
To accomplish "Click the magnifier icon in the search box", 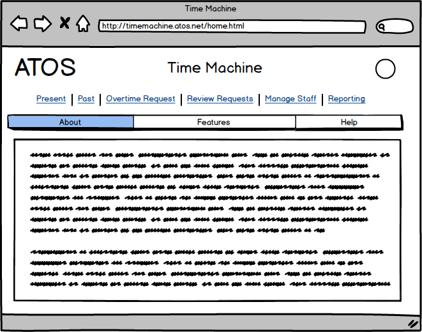I will (382, 27).
